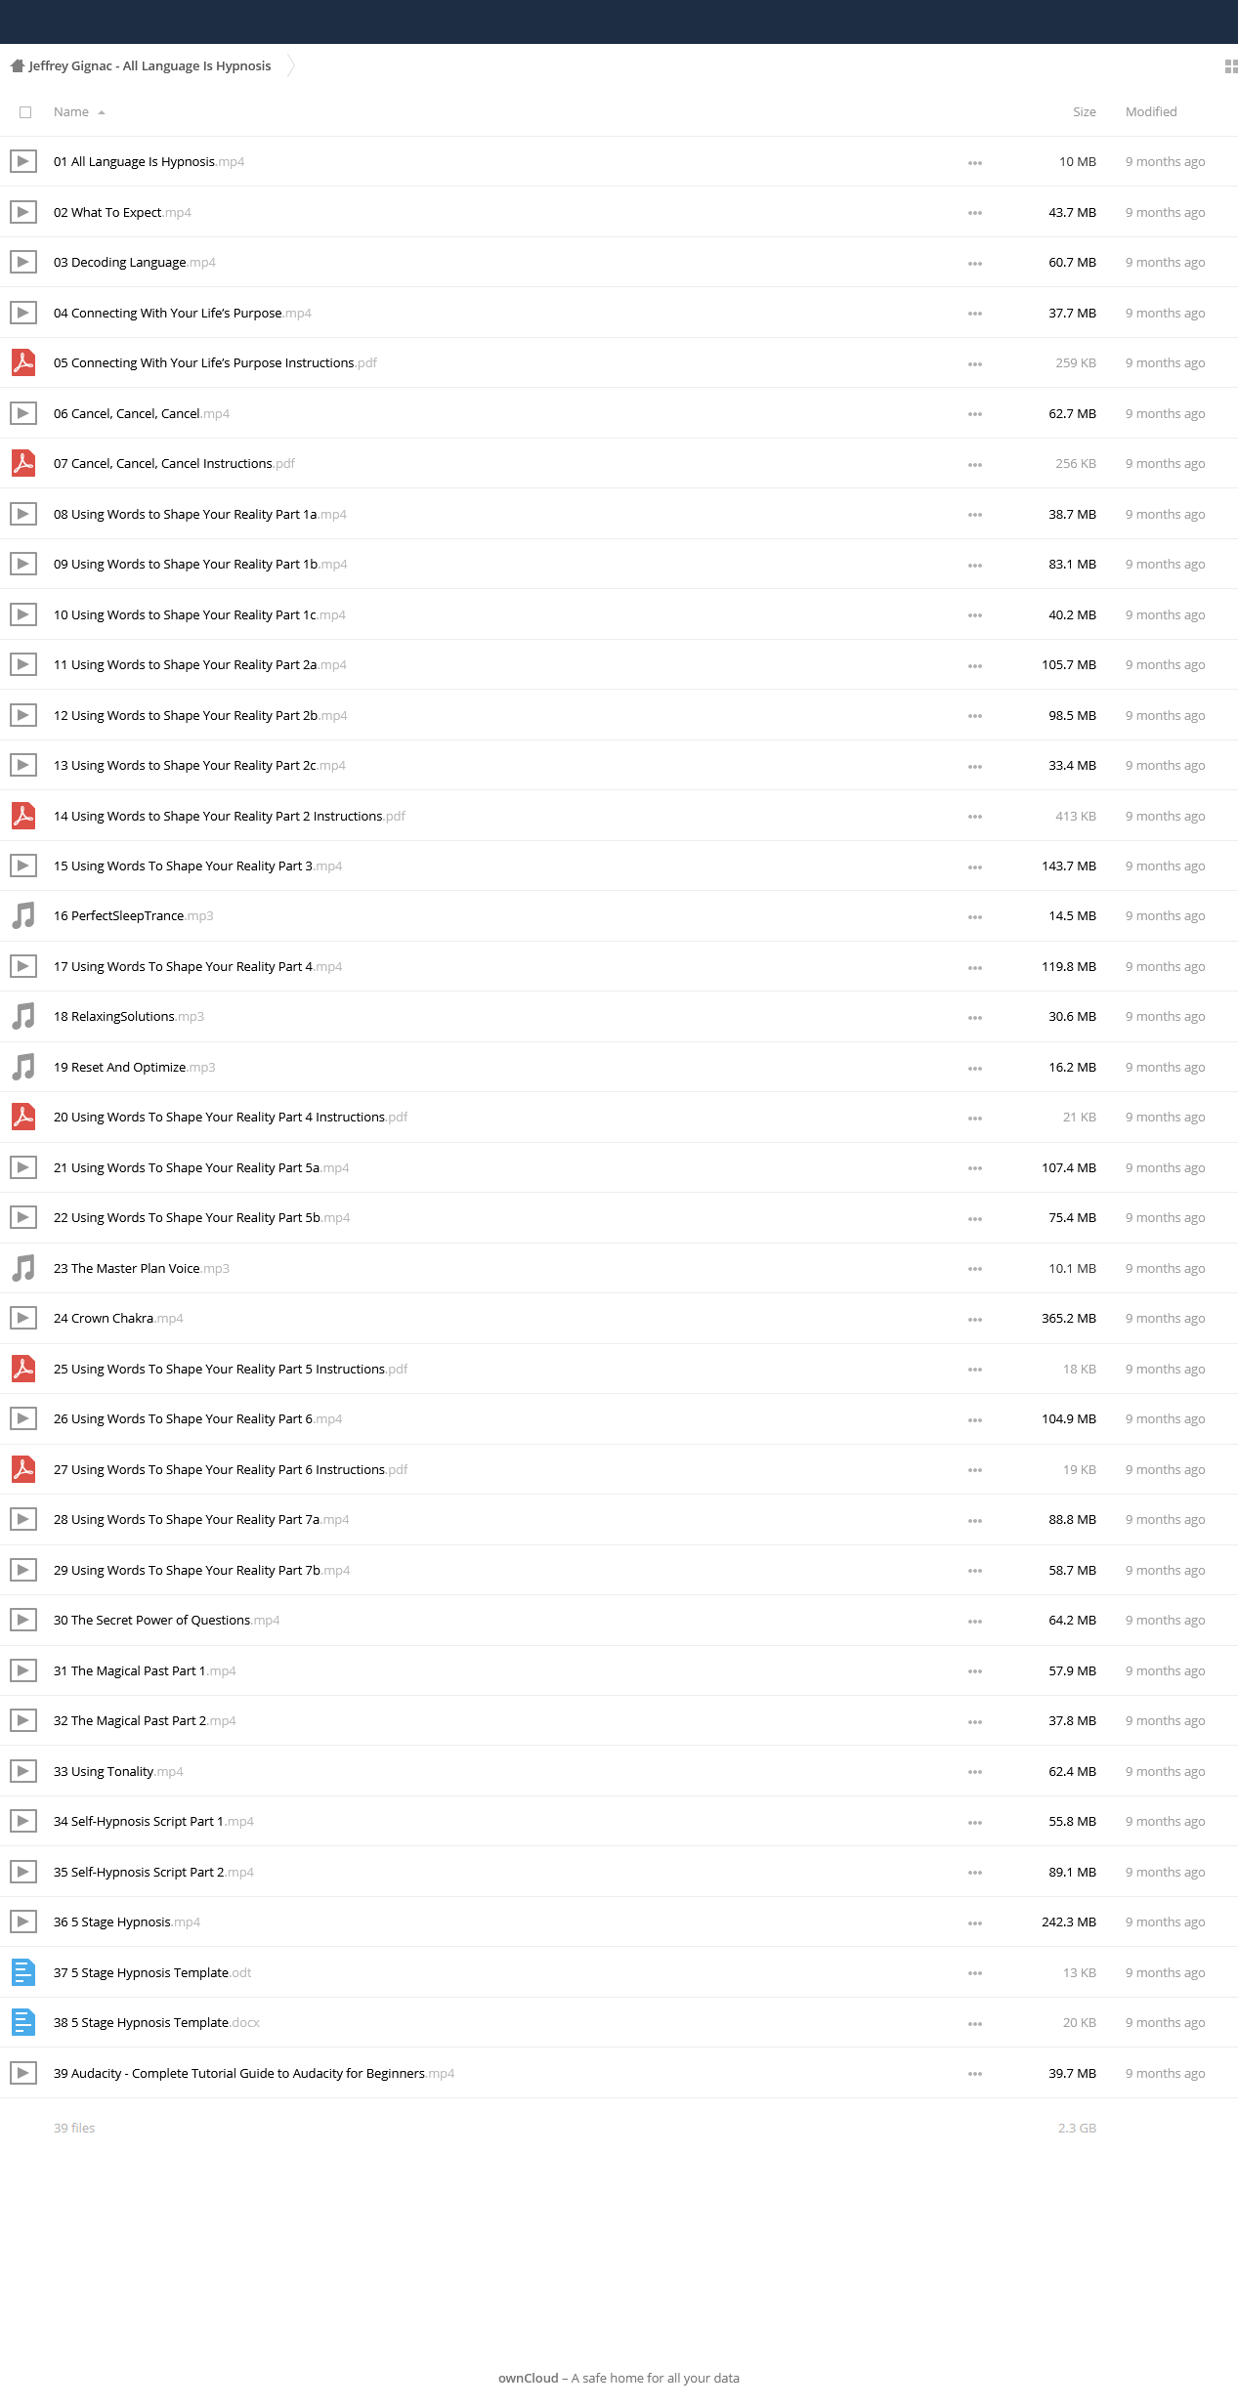The height and width of the screenshot is (2407, 1238).
Task: Open the three-dot actions menu for 24 Crown Chakra
Action: point(975,1320)
